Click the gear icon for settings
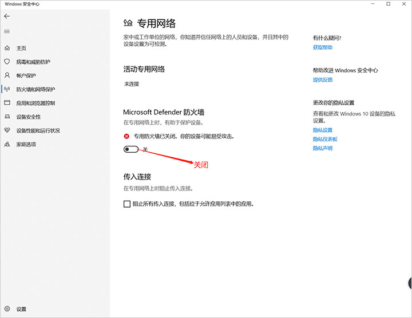The width and height of the screenshot is (412, 318). [7, 309]
